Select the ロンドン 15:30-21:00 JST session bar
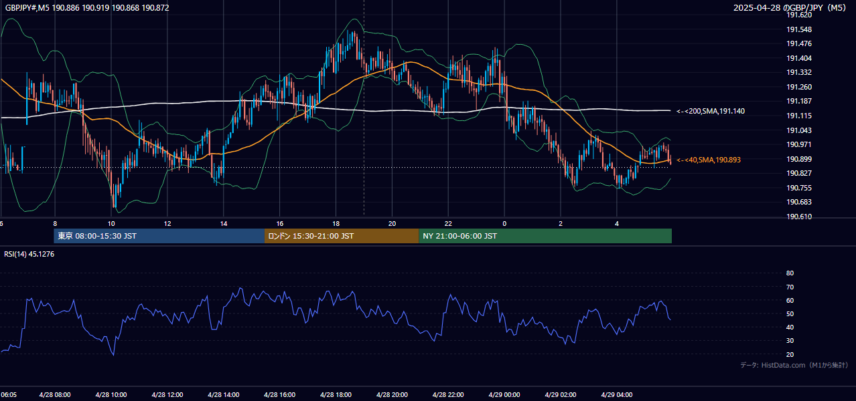 (x=342, y=236)
